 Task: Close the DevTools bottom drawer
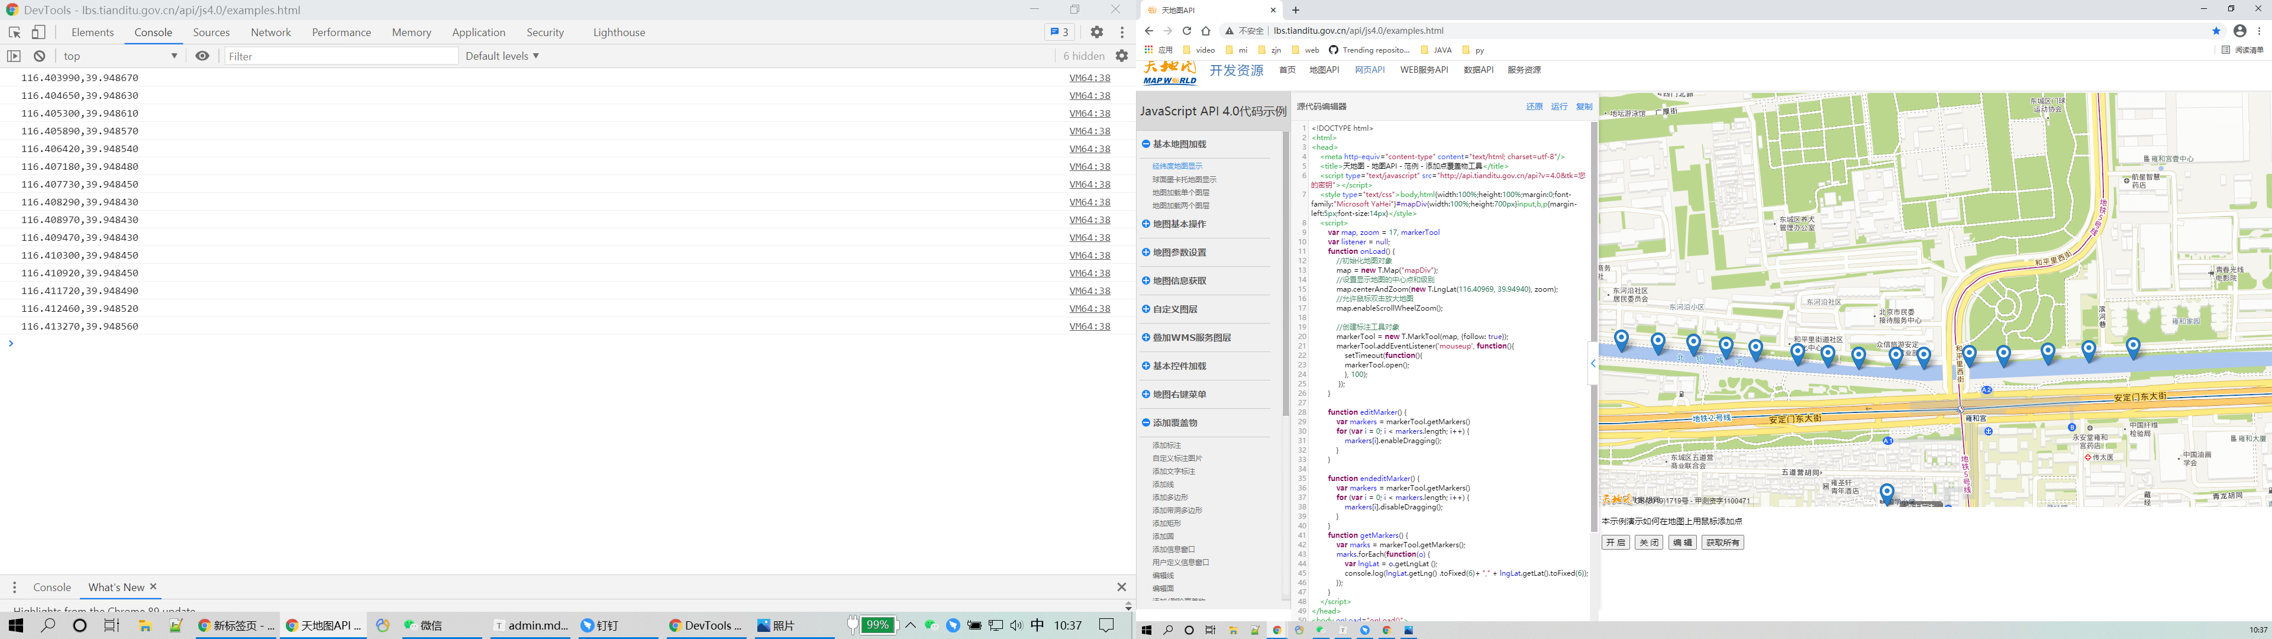pyautogui.click(x=1122, y=588)
